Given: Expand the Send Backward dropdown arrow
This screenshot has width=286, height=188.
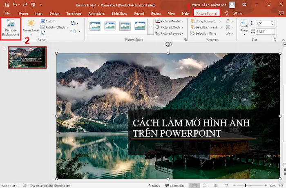Looking at the screenshot, I should [x=222, y=27].
